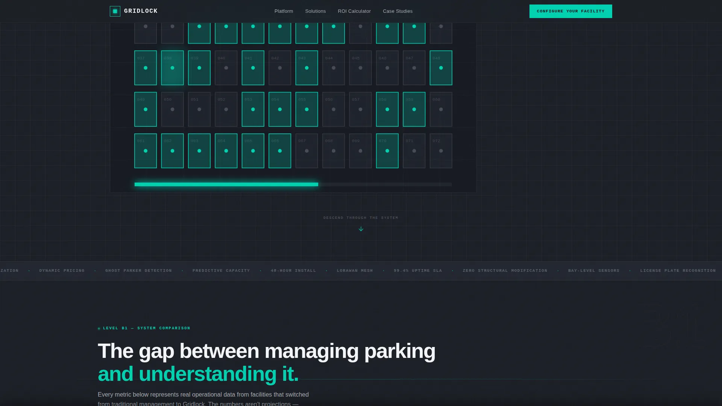This screenshot has height=406, width=722.
Task: Select vacant parking bay 050
Action: click(172, 109)
